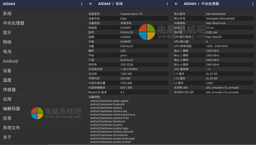Select the L1D 缓存 value 4x 24 KB

pyautogui.click(x=211, y=78)
